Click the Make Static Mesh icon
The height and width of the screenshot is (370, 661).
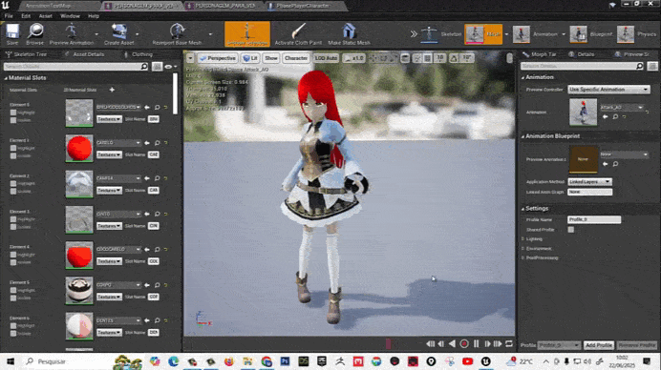click(349, 33)
